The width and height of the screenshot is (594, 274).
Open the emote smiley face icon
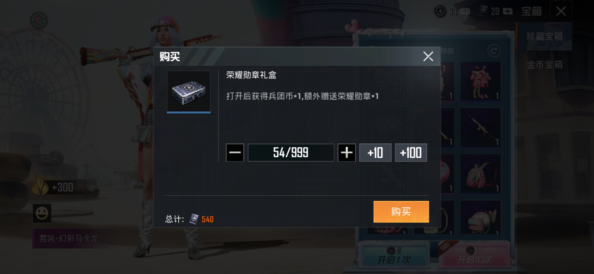(42, 213)
